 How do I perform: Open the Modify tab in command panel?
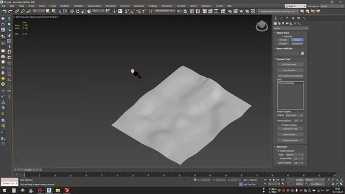click(x=281, y=18)
